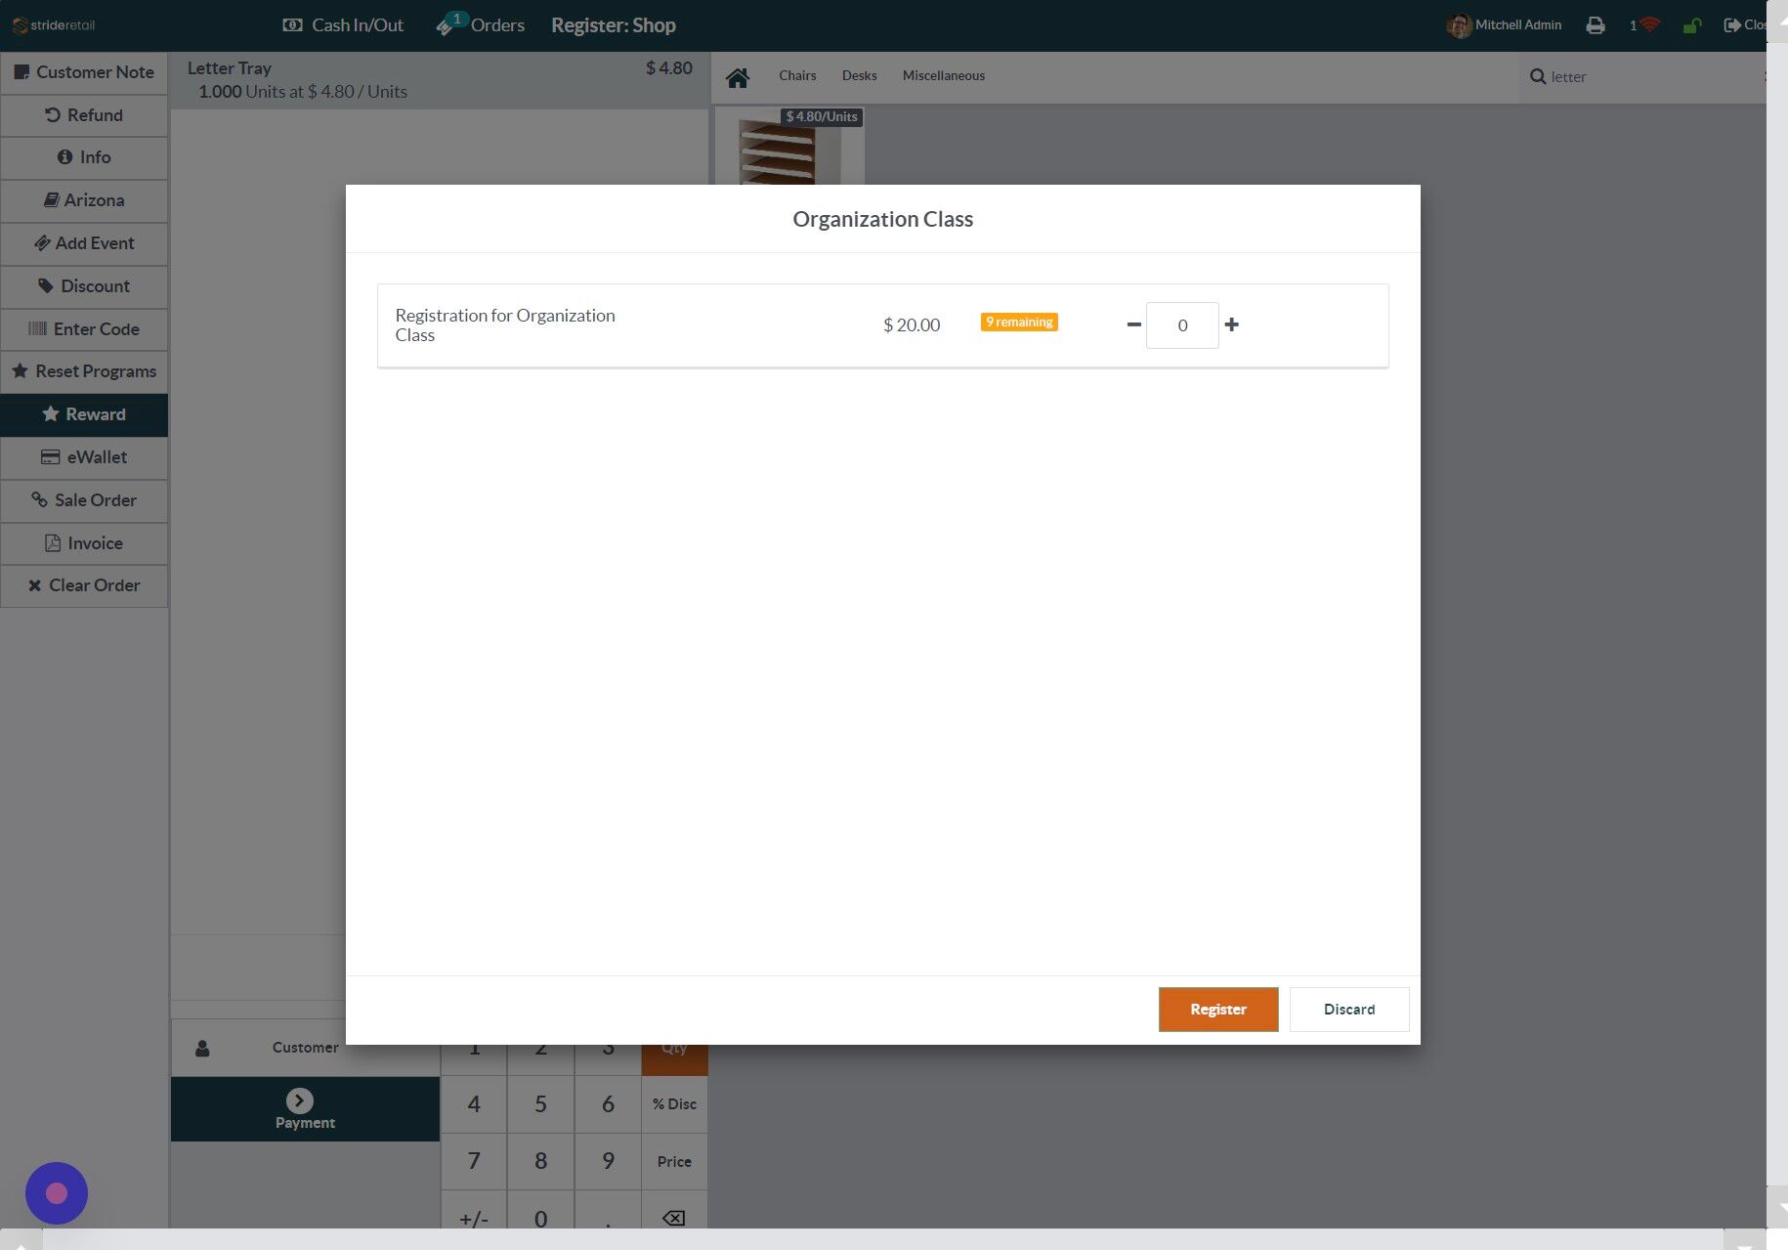Open Mitchell Admin user menu
The height and width of the screenshot is (1250, 1788).
[1504, 25]
